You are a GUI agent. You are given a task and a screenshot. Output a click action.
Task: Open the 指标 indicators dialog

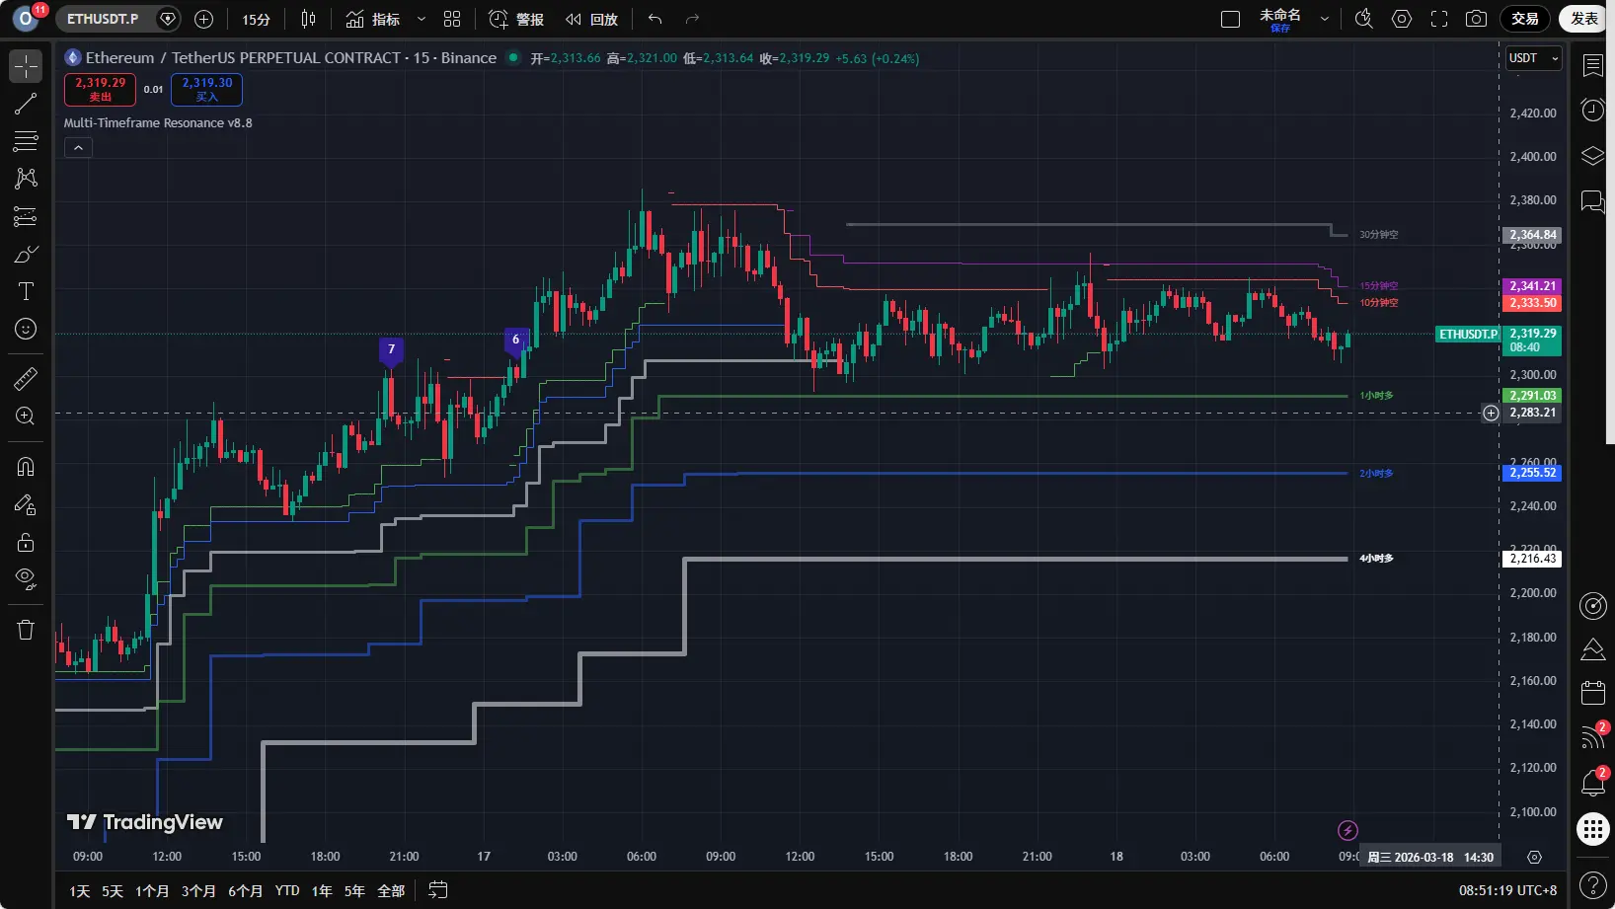[x=373, y=19]
